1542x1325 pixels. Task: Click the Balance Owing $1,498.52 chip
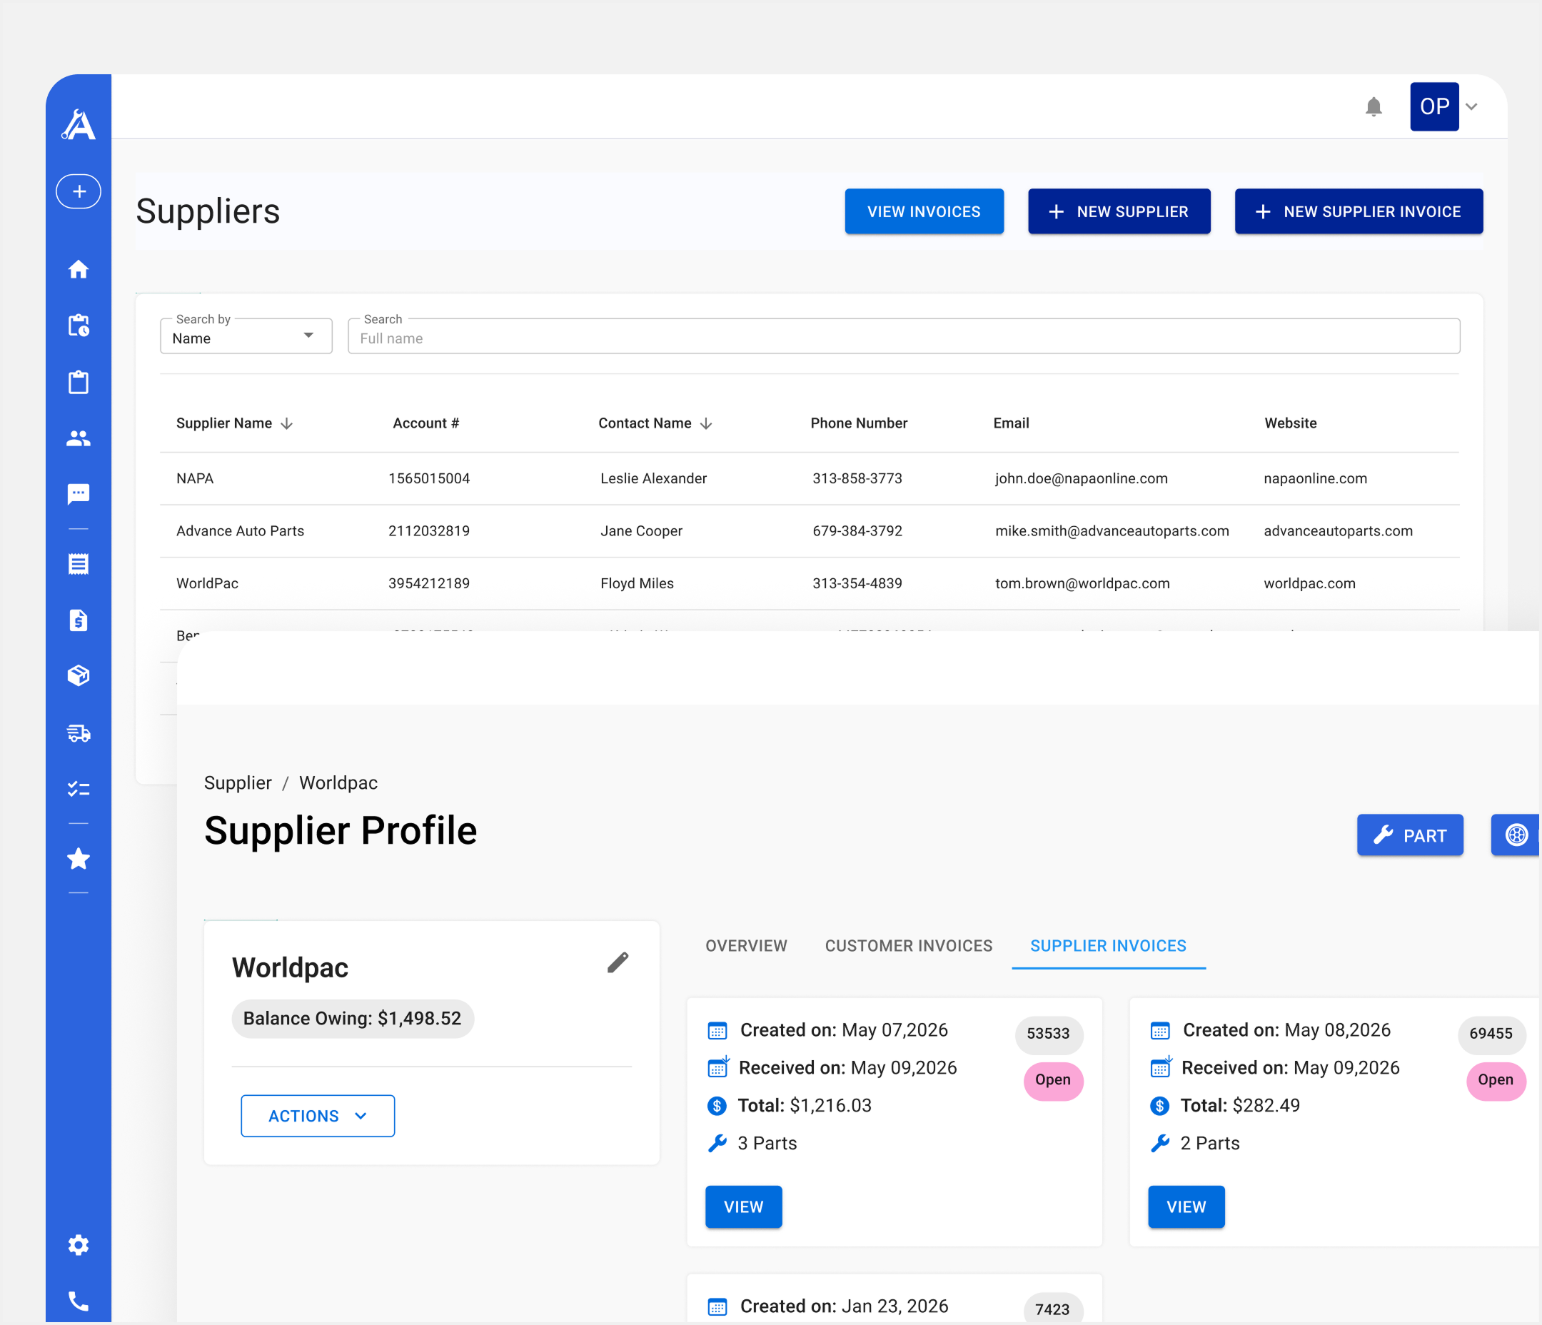353,1018
